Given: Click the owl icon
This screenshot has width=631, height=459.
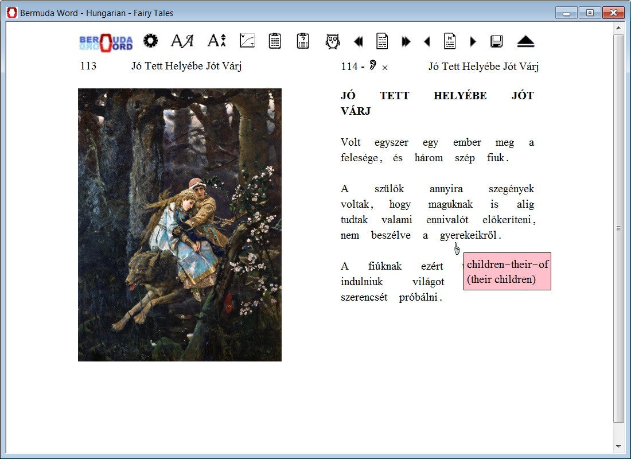Looking at the screenshot, I should click(x=333, y=41).
